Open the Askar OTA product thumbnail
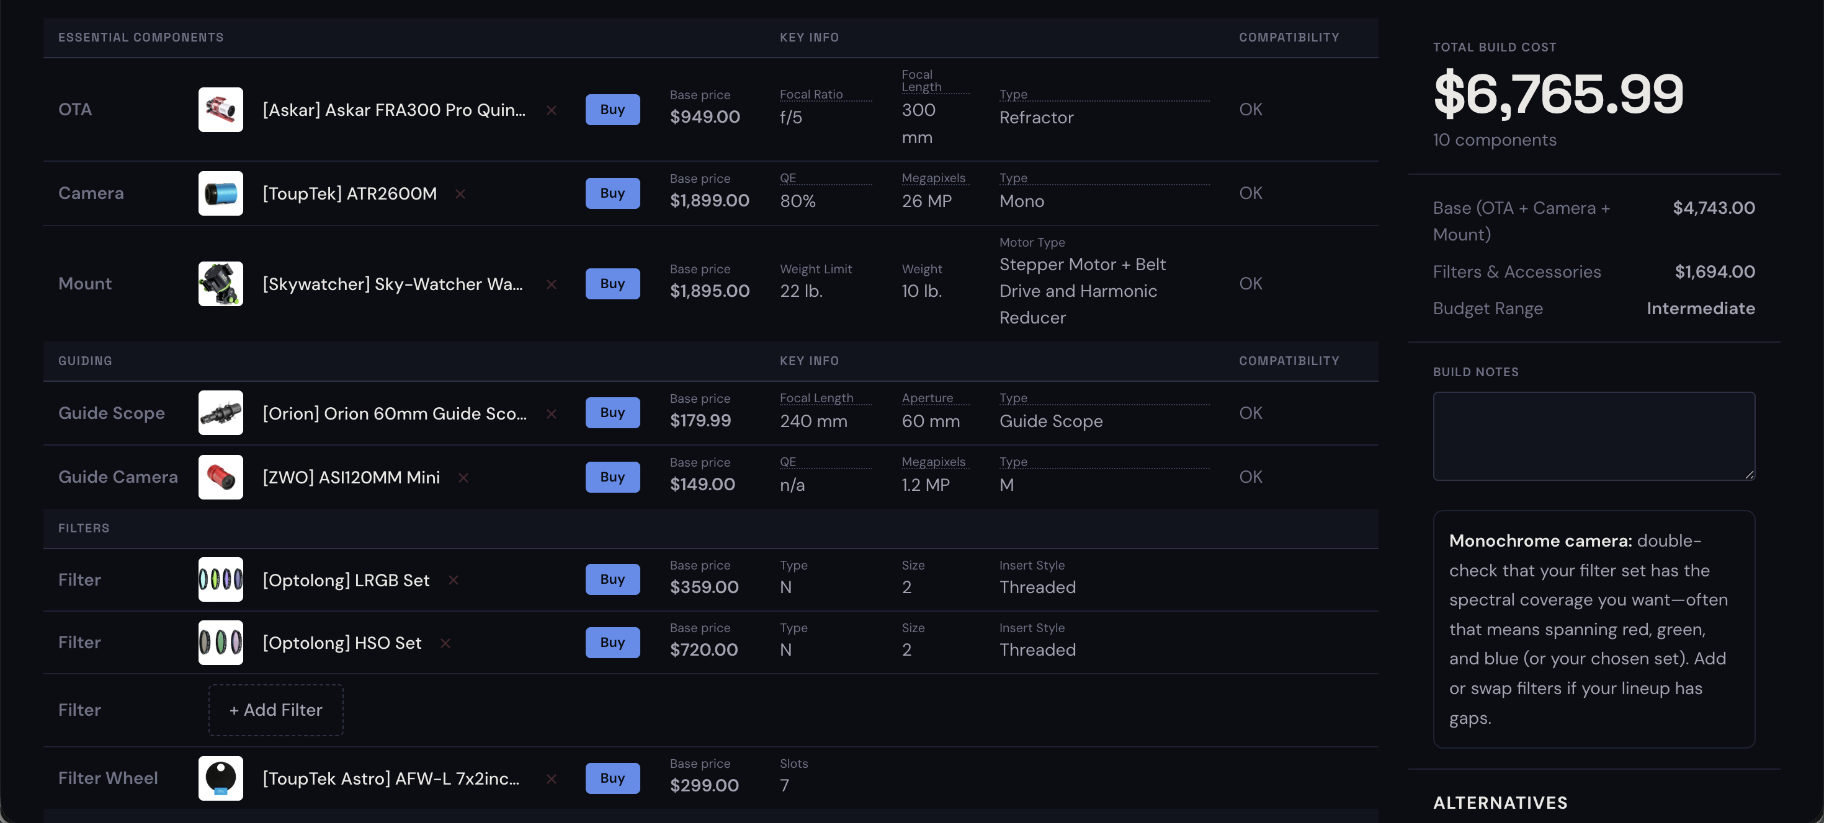 point(220,110)
